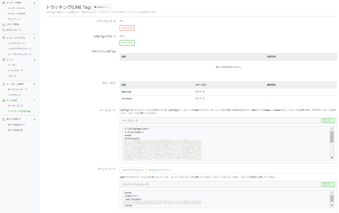Image resolution: width=339 pixels, height=213 pixels.
Task: Collapse the データ管理 section arrow
Action: click(34, 101)
